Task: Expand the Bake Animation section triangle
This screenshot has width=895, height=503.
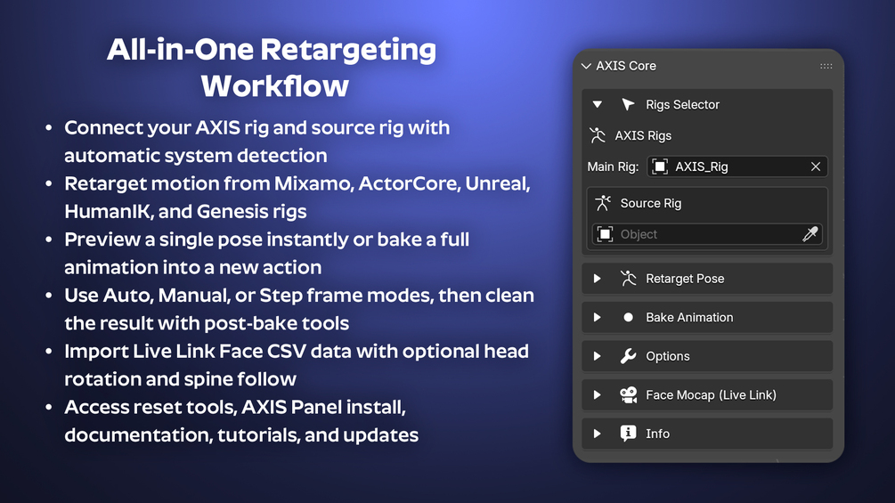Action: click(x=597, y=317)
